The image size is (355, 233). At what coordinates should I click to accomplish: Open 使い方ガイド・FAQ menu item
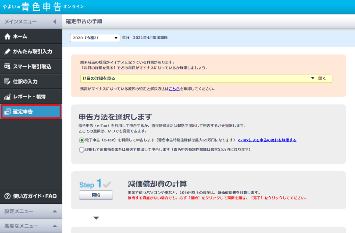[31, 196]
